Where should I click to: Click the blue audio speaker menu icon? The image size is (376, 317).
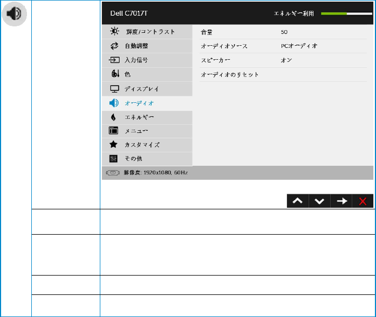114,103
